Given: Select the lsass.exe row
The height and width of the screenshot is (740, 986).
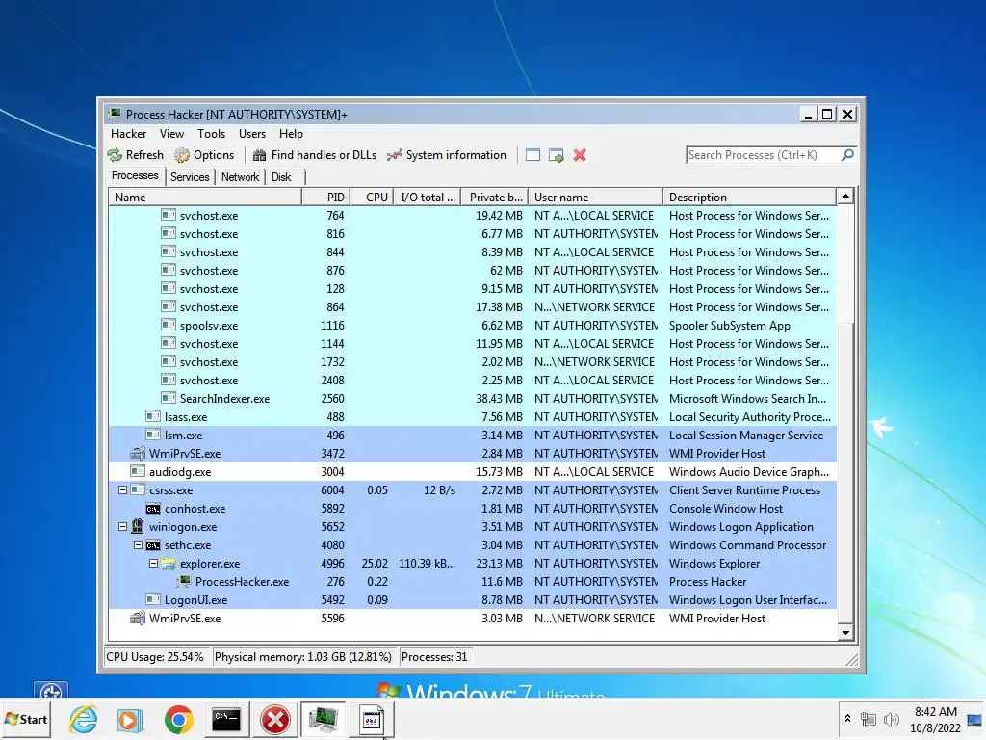Looking at the screenshot, I should [473, 416].
